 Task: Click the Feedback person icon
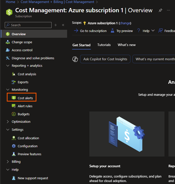pos(160,31)
